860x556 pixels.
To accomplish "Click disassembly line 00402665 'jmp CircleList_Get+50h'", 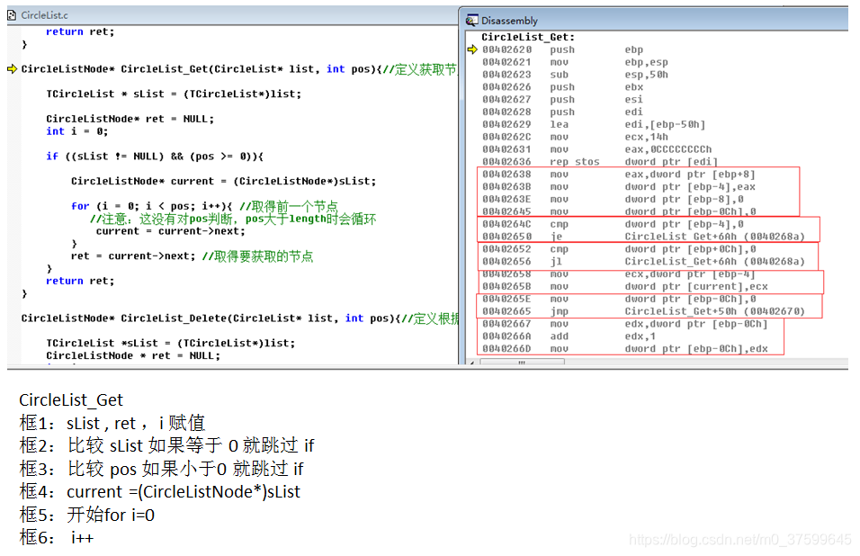I will (643, 311).
